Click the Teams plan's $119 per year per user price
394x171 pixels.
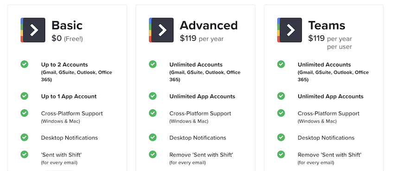(x=330, y=43)
